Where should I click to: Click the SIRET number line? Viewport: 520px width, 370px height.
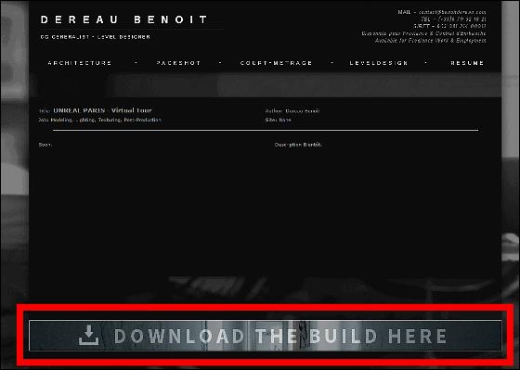pyautogui.click(x=449, y=26)
